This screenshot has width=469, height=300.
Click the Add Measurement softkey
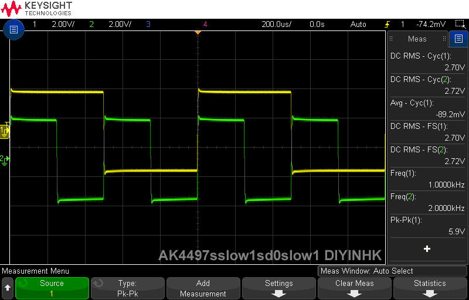(203, 288)
